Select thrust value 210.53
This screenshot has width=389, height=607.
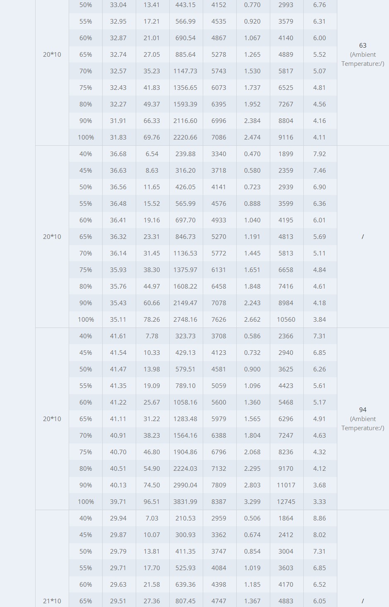(185, 518)
